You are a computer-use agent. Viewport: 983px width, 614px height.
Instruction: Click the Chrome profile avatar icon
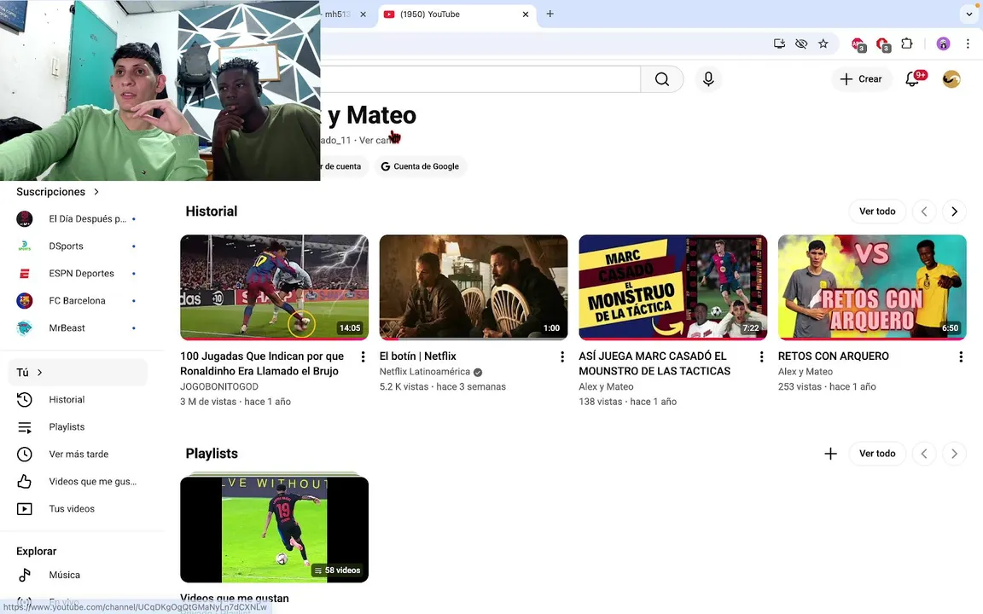pyautogui.click(x=943, y=43)
